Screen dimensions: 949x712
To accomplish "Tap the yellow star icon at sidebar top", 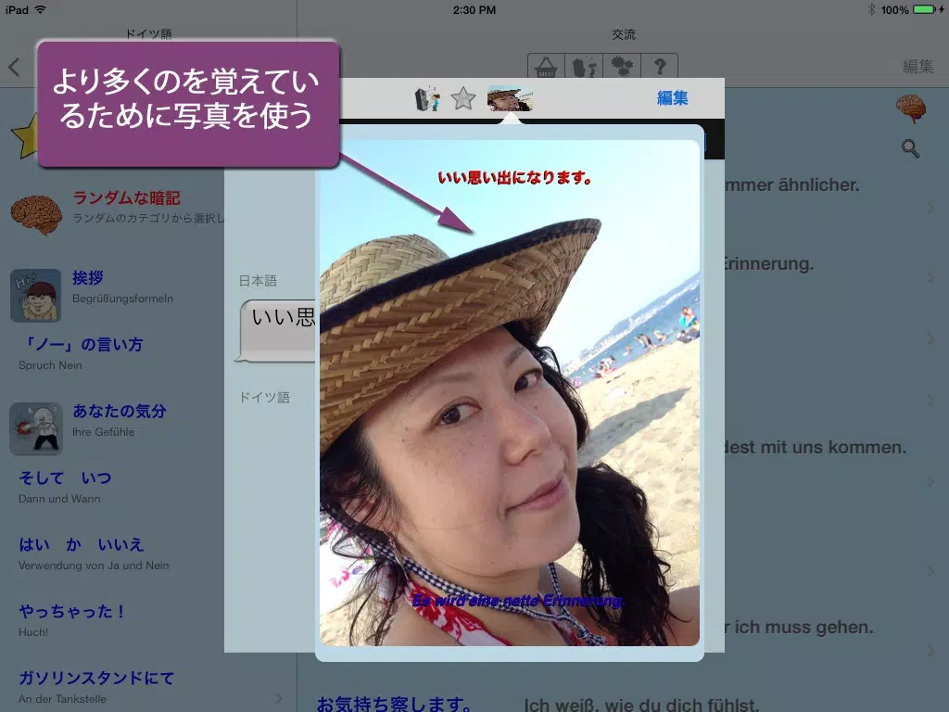I will [25, 137].
